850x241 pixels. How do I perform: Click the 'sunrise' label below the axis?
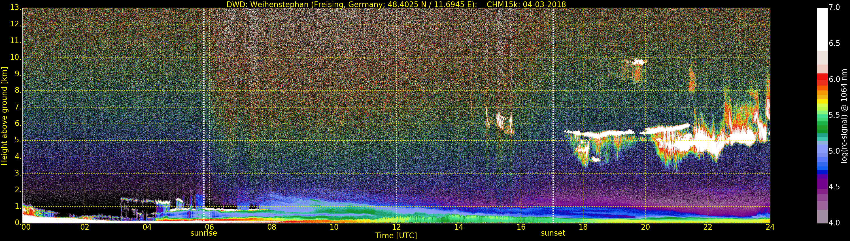point(204,233)
